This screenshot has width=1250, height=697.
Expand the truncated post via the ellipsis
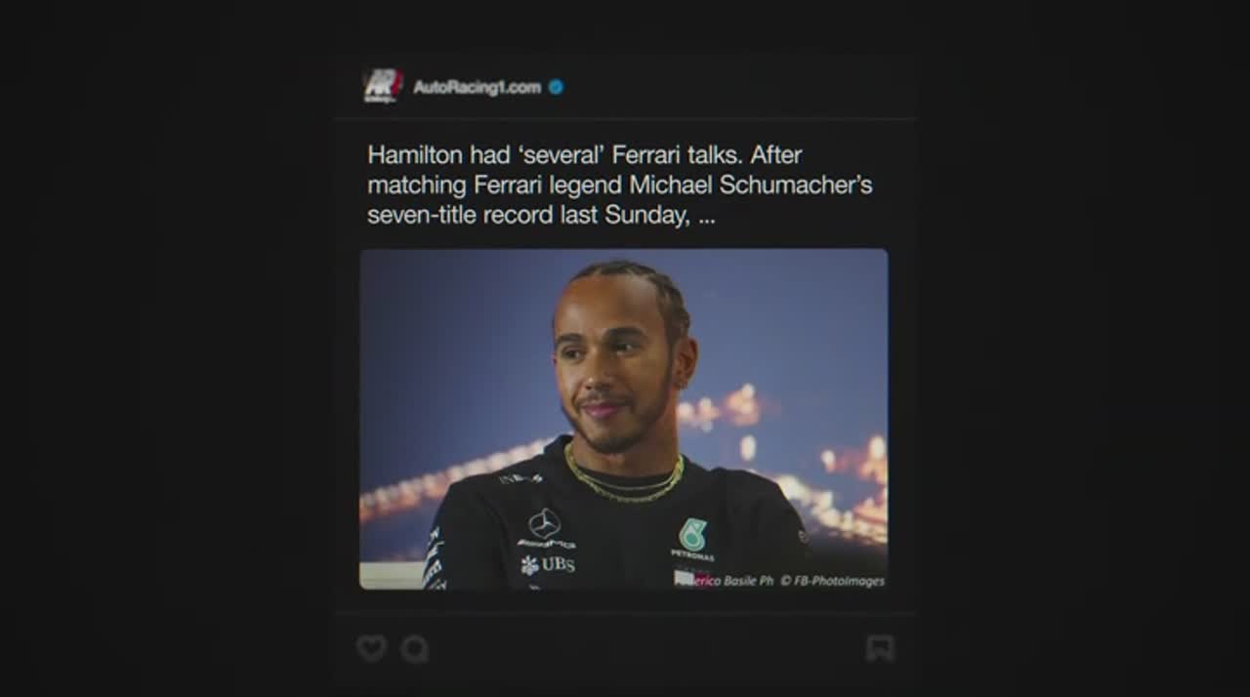coord(707,217)
